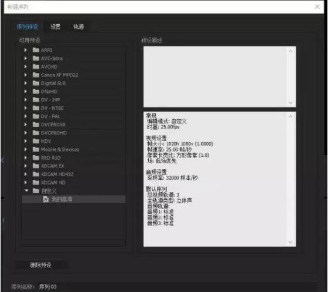This screenshot has width=328, height=292.
Task: Close the 新建序列 dialog
Action: click(x=317, y=6)
